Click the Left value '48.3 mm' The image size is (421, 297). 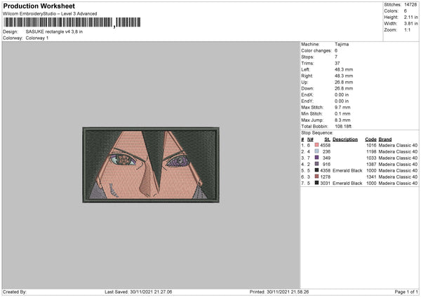point(344,69)
